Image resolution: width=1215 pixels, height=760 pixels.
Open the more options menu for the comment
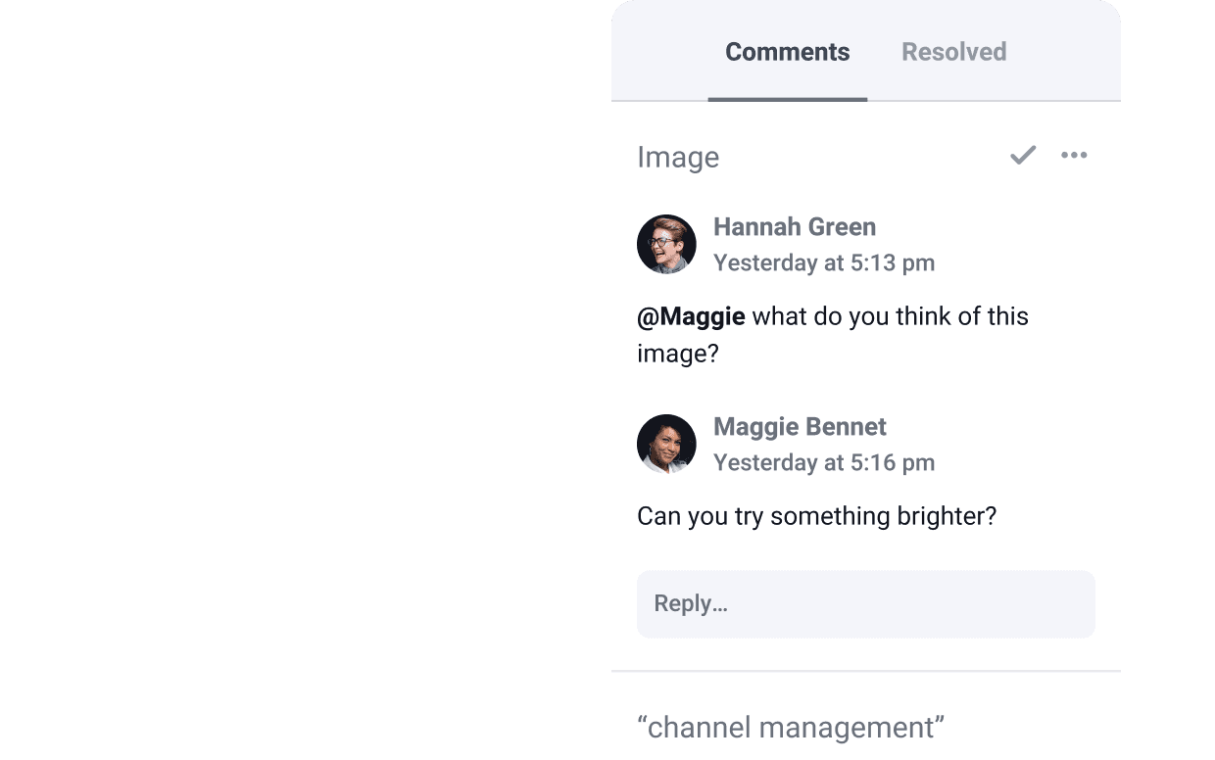coord(1074,155)
